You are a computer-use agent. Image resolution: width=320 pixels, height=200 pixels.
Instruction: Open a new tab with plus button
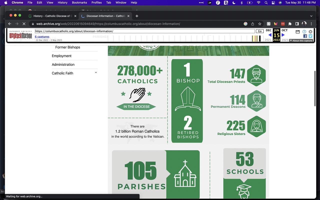[137, 16]
